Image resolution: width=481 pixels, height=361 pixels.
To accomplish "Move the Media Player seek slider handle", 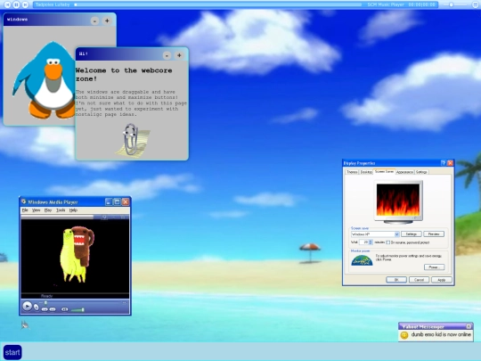I will coord(45,303).
